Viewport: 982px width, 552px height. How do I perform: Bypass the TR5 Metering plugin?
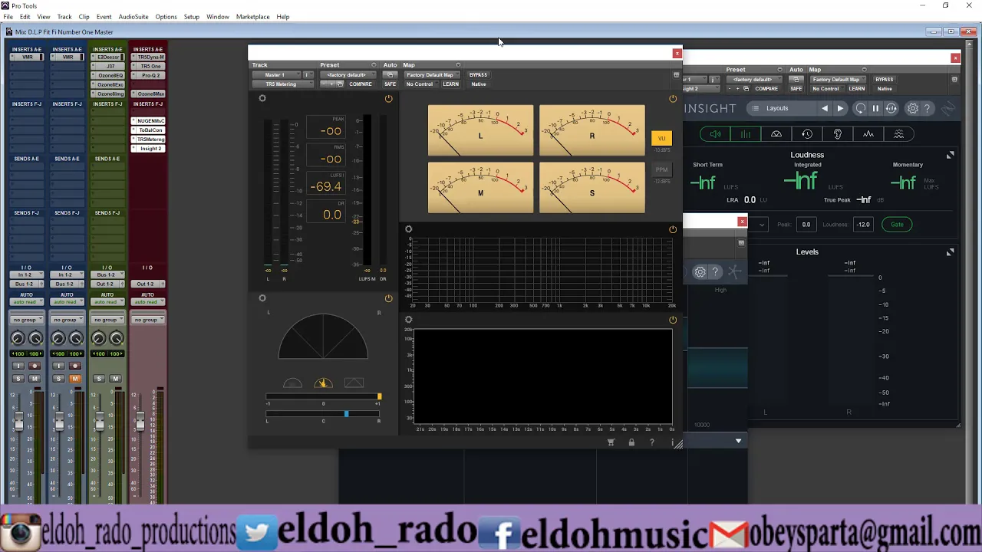(x=478, y=75)
